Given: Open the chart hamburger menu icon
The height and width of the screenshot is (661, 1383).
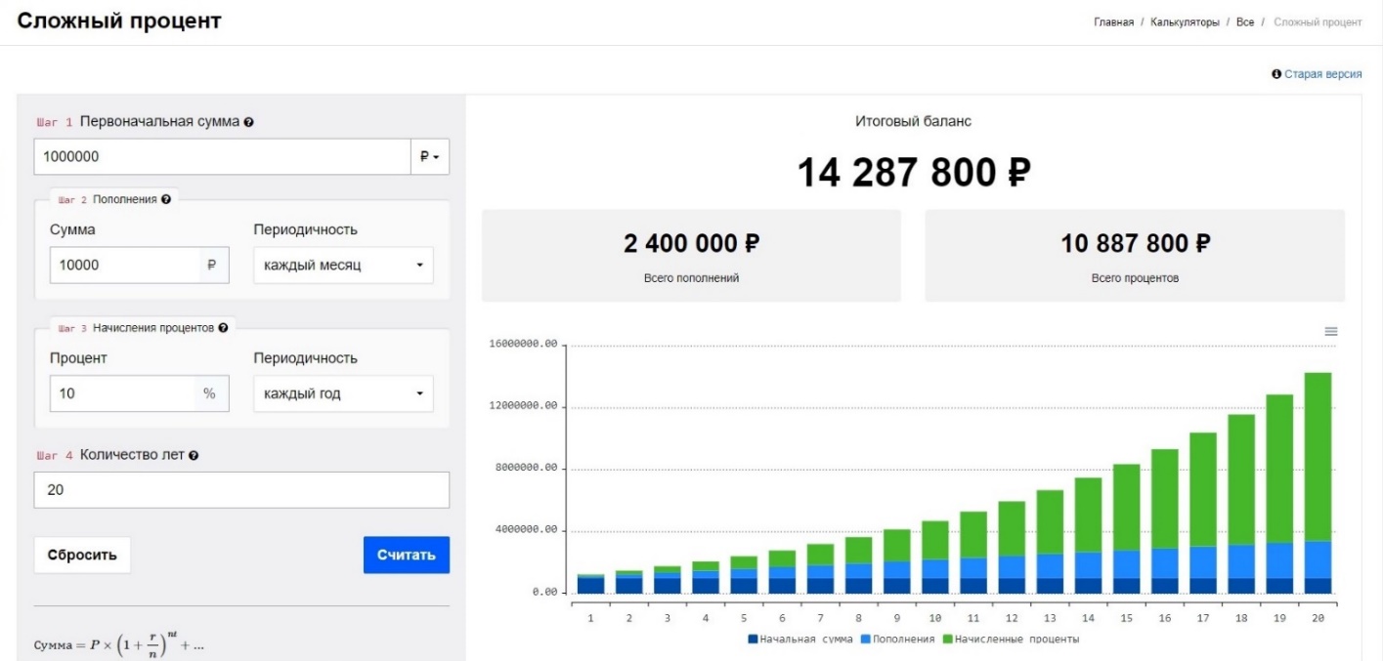Looking at the screenshot, I should pos(1330,332).
